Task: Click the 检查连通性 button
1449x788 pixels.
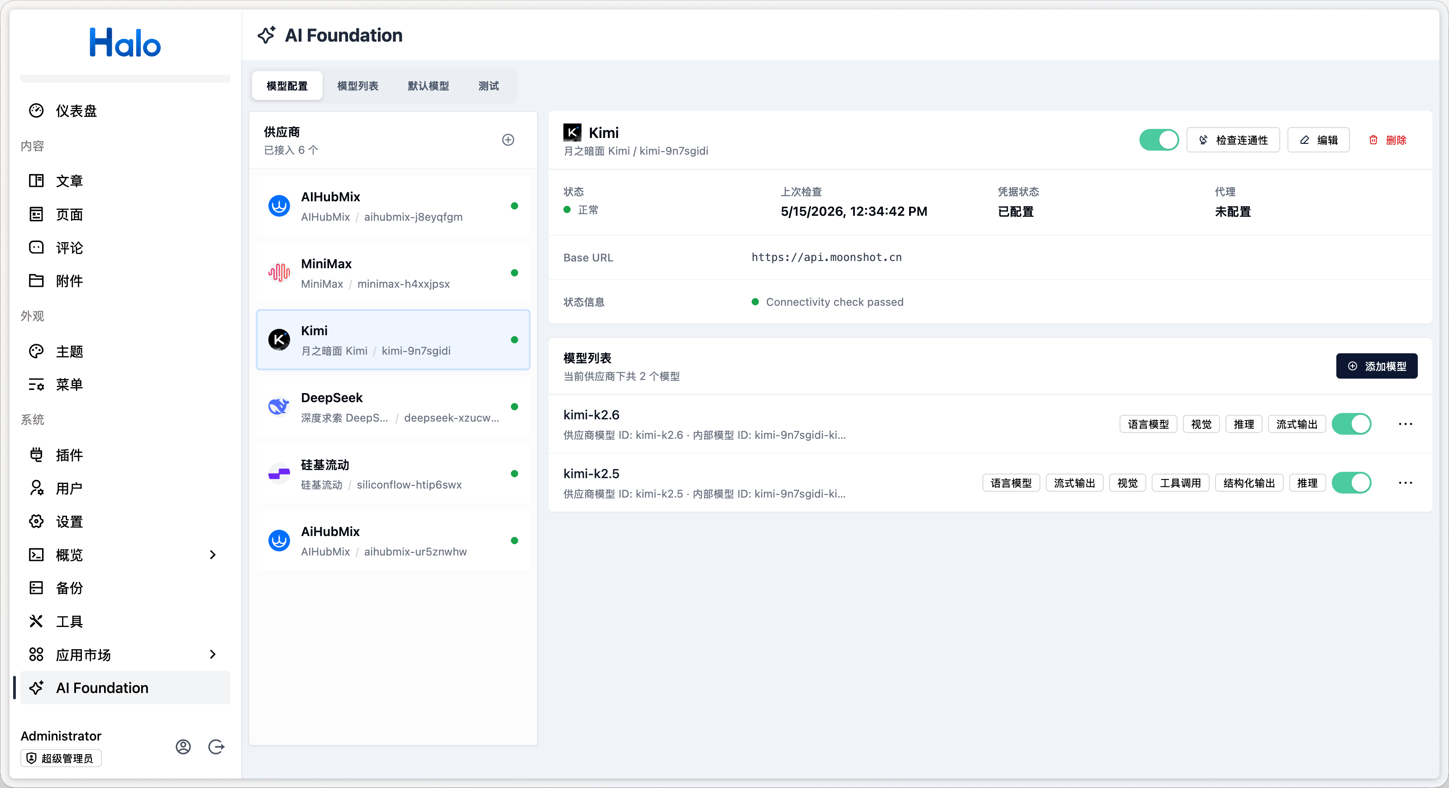Action: point(1233,140)
